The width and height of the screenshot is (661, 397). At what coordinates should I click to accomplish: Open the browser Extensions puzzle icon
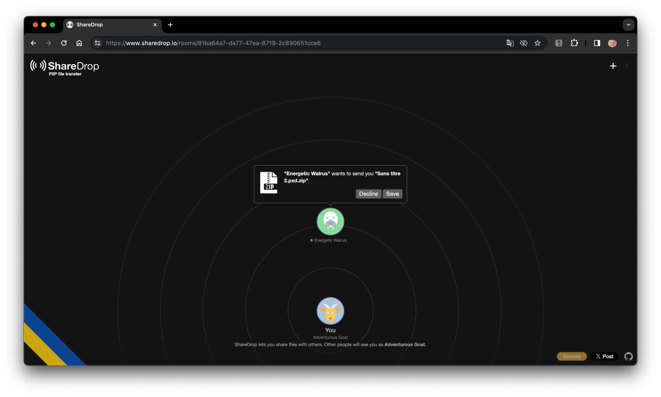click(x=574, y=43)
